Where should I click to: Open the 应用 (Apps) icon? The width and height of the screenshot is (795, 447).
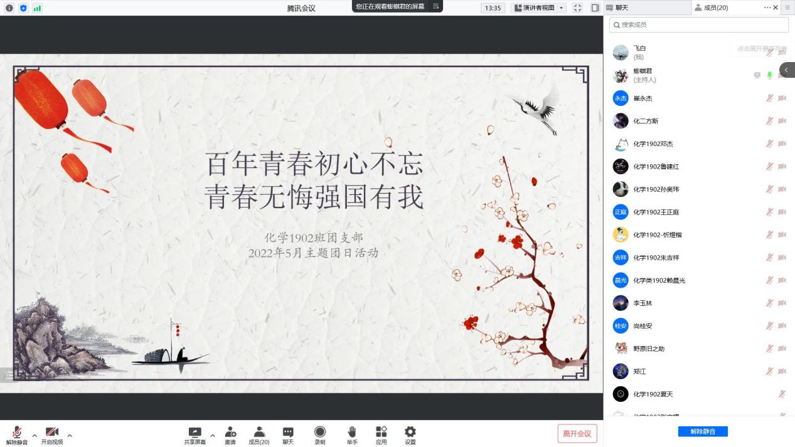381,433
